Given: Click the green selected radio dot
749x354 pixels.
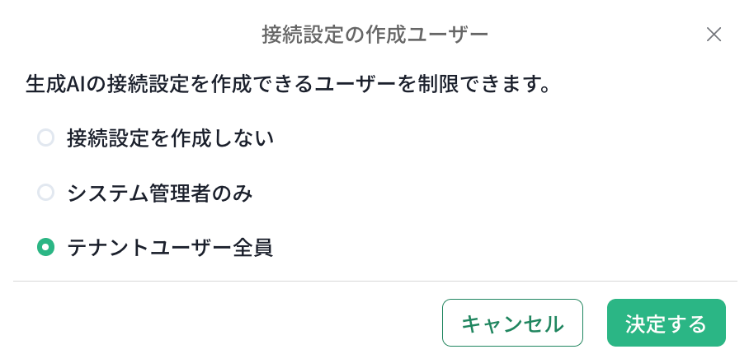Looking at the screenshot, I should pos(46,247).
